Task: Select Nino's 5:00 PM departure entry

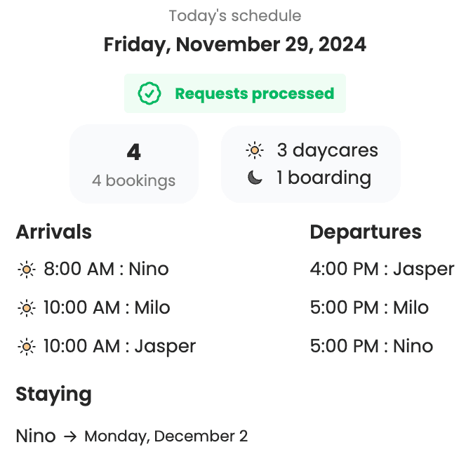Action: point(371,347)
